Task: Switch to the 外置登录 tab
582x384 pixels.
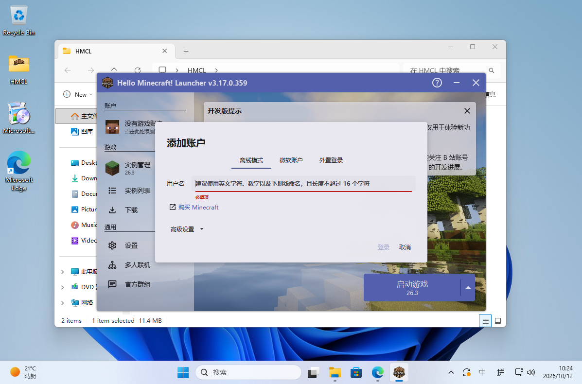Action: pos(331,160)
